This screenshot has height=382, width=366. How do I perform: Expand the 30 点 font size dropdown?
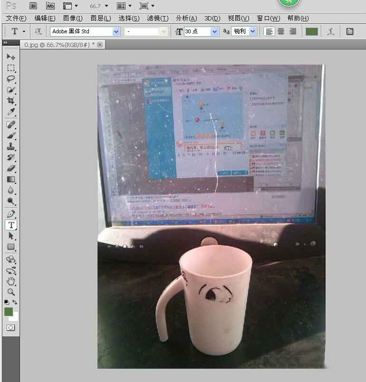tap(214, 32)
